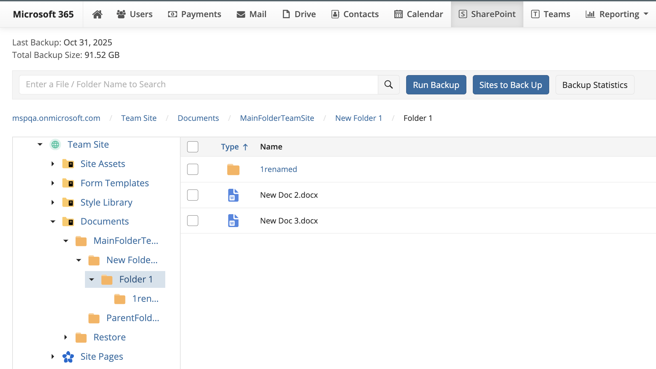Select the checkbox for the 1renamed folder
The height and width of the screenshot is (369, 656).
192,169
